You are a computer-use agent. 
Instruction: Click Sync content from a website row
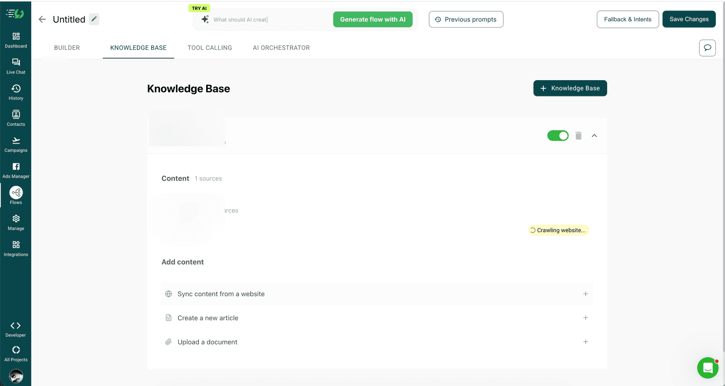377,294
